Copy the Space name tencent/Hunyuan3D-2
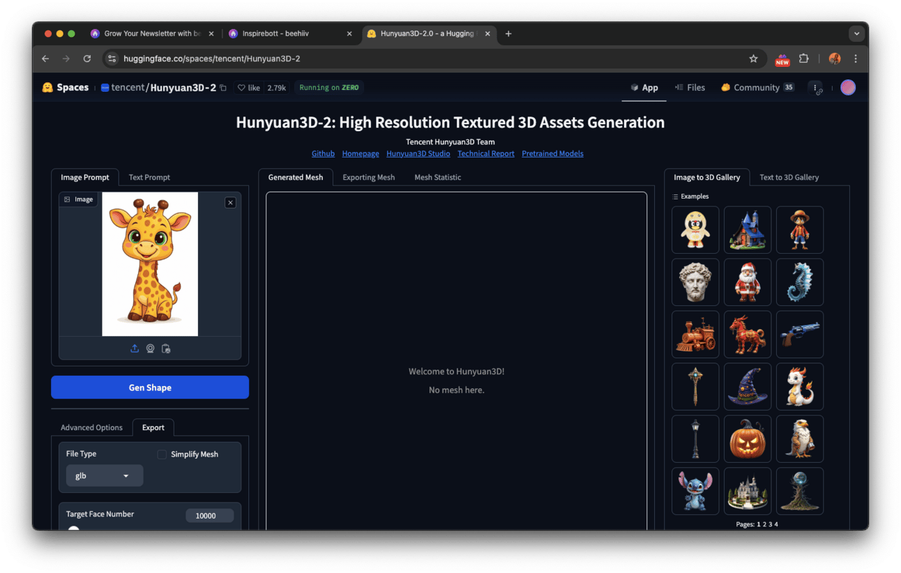The height and width of the screenshot is (573, 901). [223, 88]
